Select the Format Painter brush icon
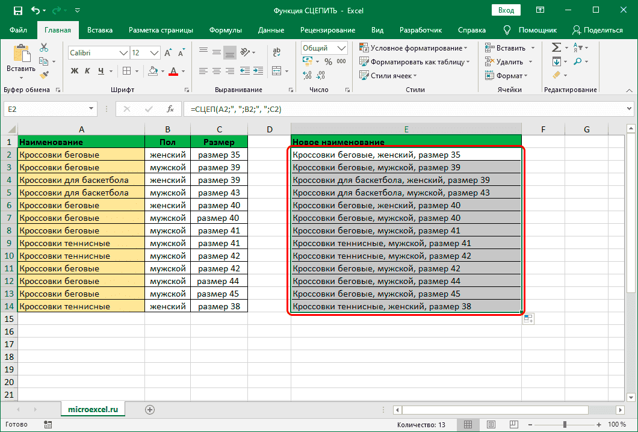The height and width of the screenshot is (432, 638). pos(44,75)
